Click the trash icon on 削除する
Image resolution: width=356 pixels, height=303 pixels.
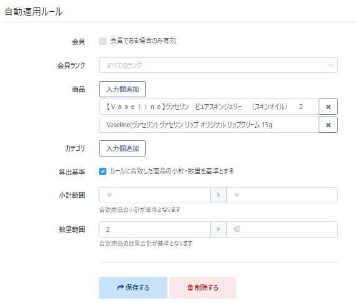coord(190,288)
